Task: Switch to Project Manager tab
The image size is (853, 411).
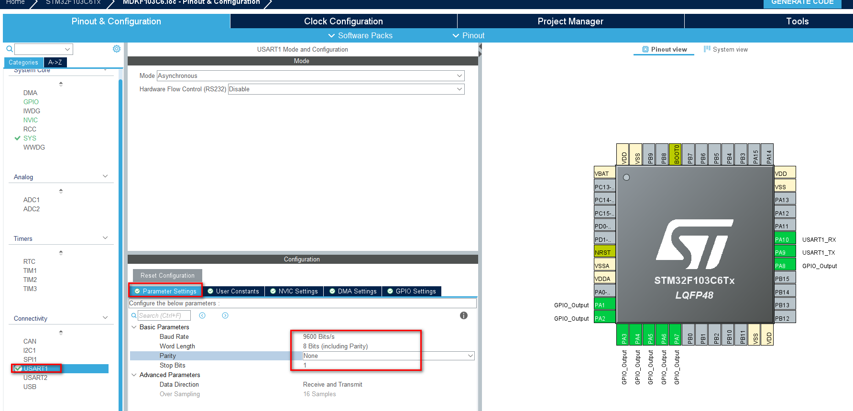Action: click(x=570, y=21)
